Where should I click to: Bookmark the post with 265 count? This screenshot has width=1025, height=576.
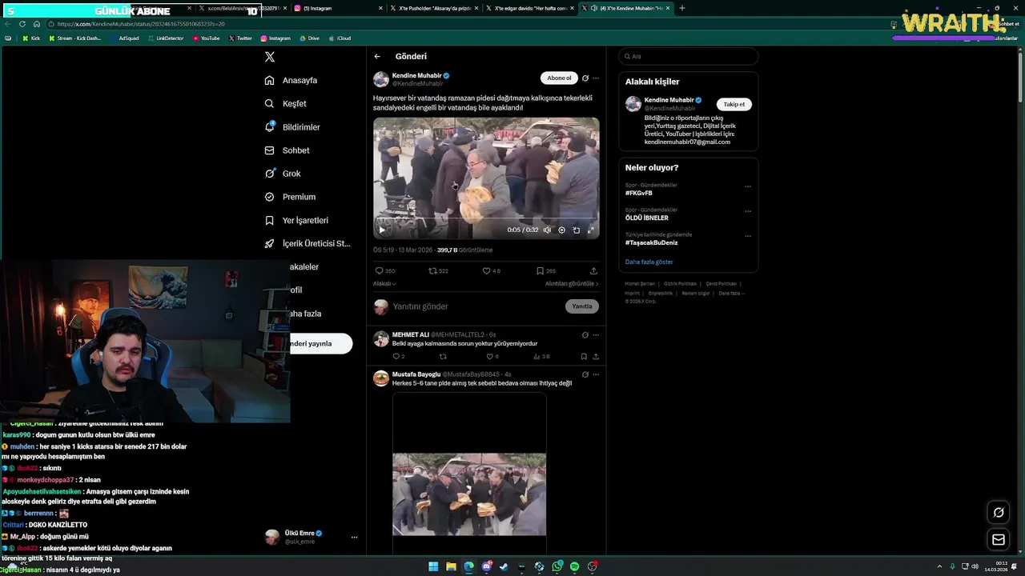pos(541,271)
